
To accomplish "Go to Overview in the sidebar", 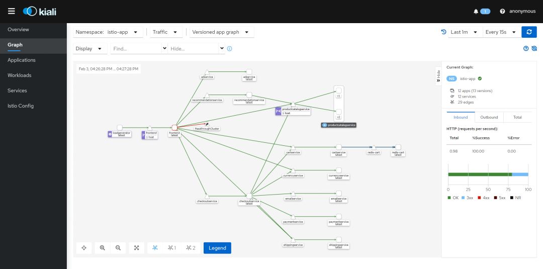I will tap(33, 30).
